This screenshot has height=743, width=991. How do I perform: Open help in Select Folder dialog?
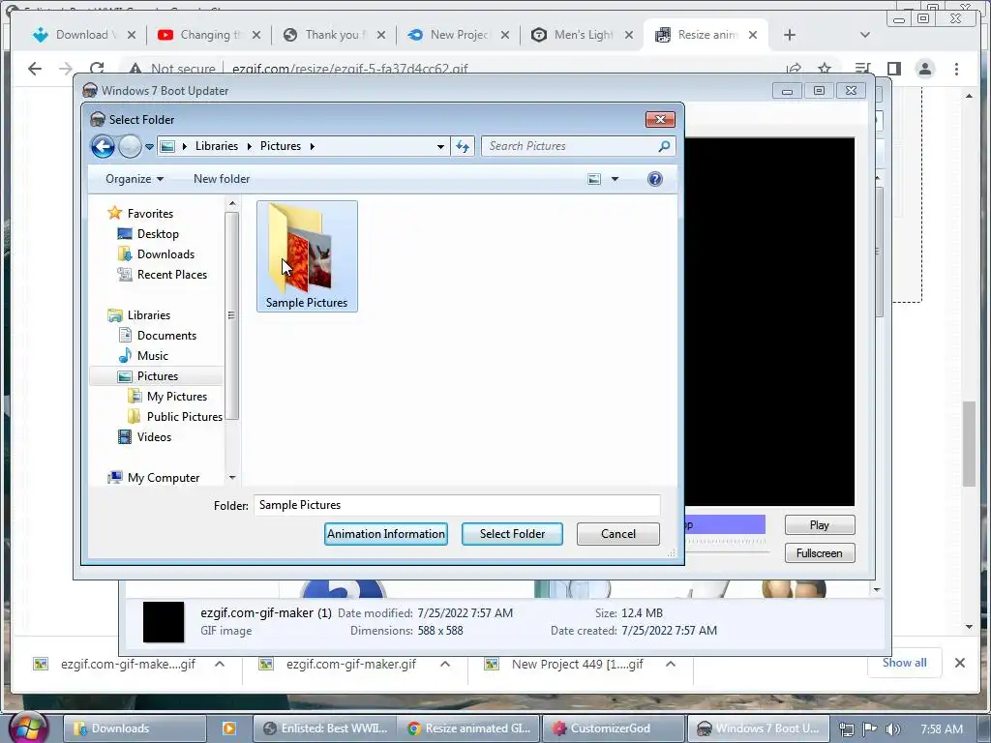(x=655, y=179)
